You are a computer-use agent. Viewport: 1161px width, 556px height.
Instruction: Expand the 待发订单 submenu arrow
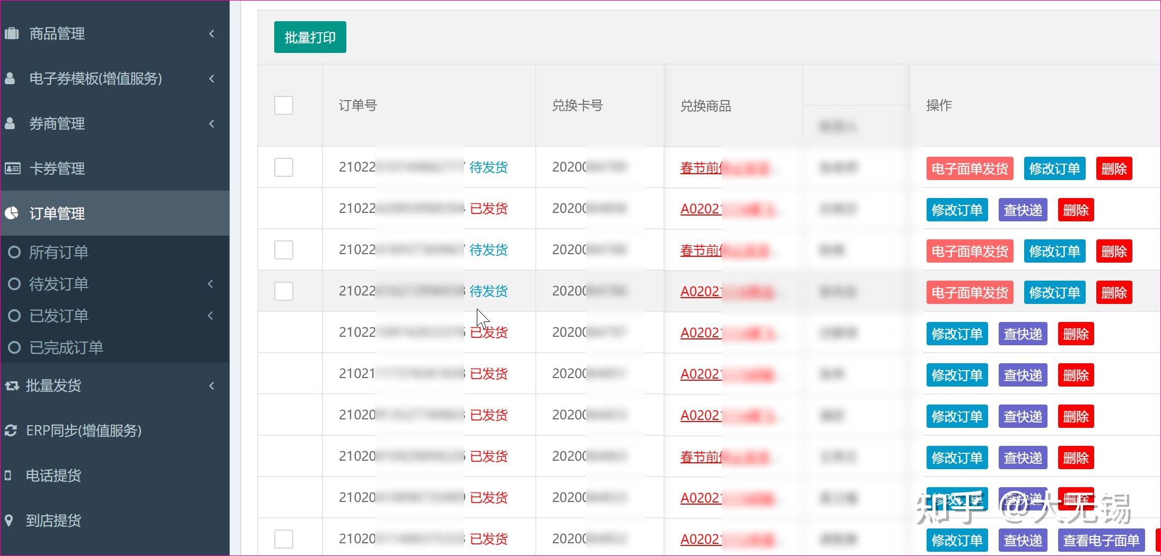(211, 284)
